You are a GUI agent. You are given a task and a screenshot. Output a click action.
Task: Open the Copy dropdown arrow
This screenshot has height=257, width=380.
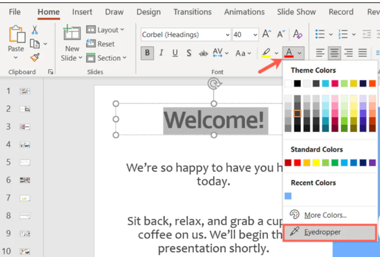coord(45,44)
